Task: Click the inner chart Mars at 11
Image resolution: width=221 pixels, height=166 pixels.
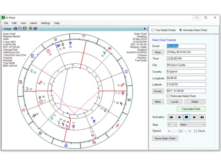Action: click(x=40, y=83)
